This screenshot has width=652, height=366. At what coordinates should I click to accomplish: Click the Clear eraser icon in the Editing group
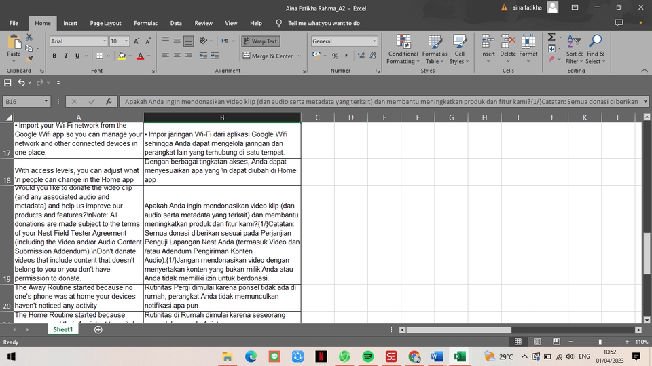click(x=551, y=59)
